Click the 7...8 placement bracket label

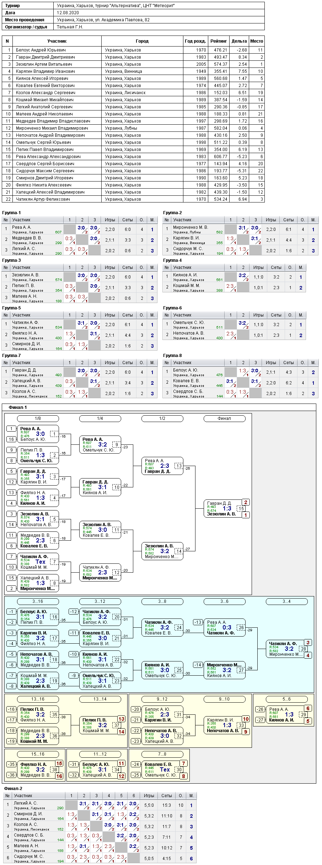click(162, 754)
